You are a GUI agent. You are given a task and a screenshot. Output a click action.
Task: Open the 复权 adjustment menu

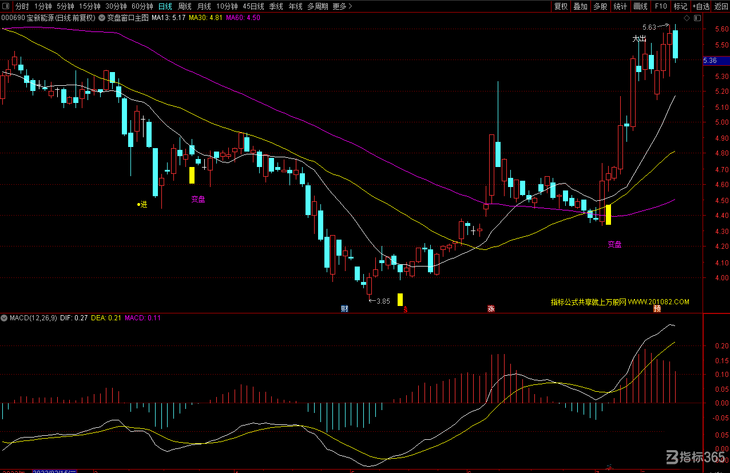[x=561, y=6]
